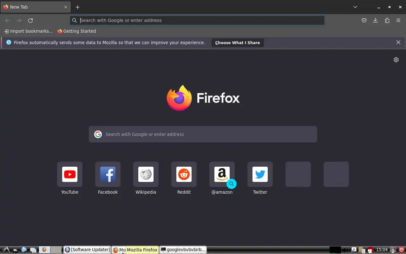Click the red update notifier tray icon
This screenshot has width=406, height=254.
point(370,250)
